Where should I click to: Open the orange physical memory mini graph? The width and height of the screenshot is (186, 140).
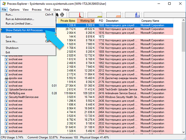[x=114, y=15]
